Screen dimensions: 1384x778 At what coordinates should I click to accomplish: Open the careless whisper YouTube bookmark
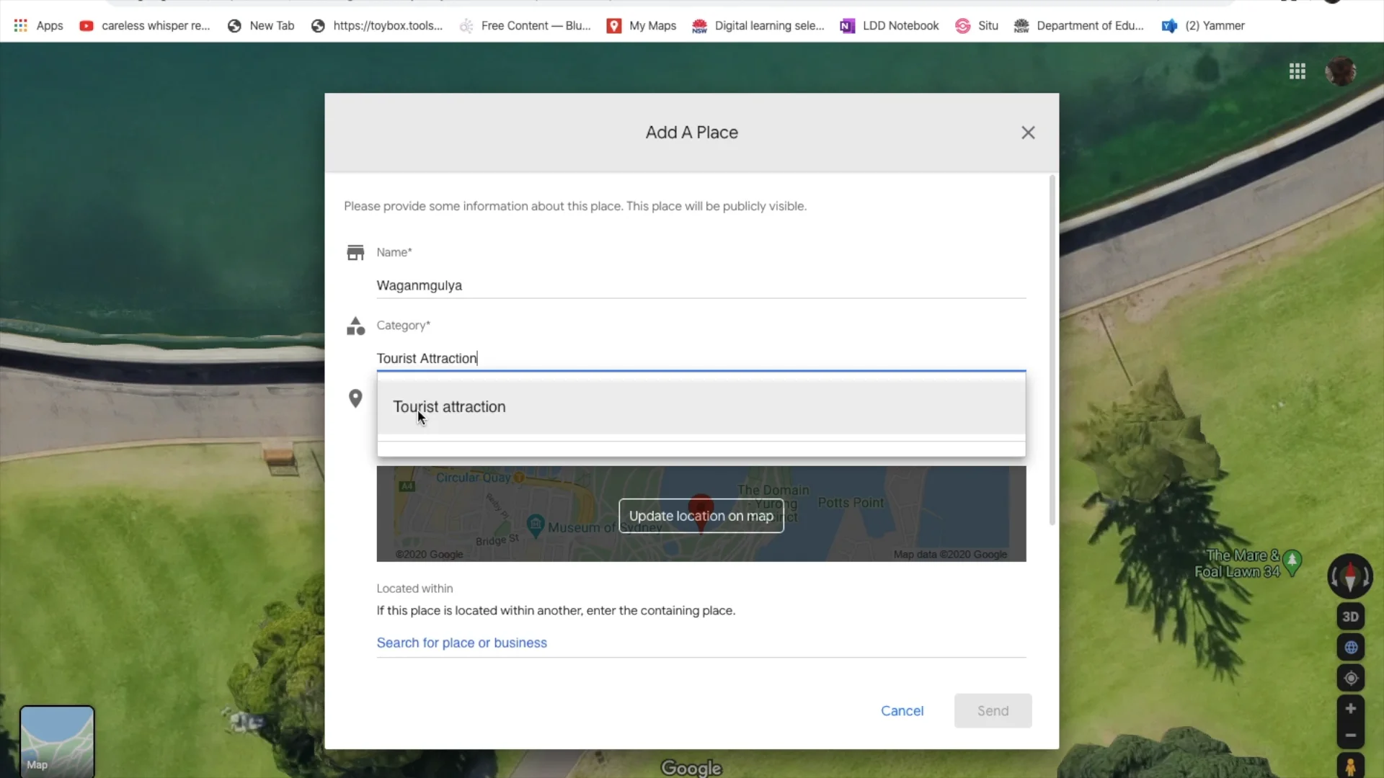point(154,25)
